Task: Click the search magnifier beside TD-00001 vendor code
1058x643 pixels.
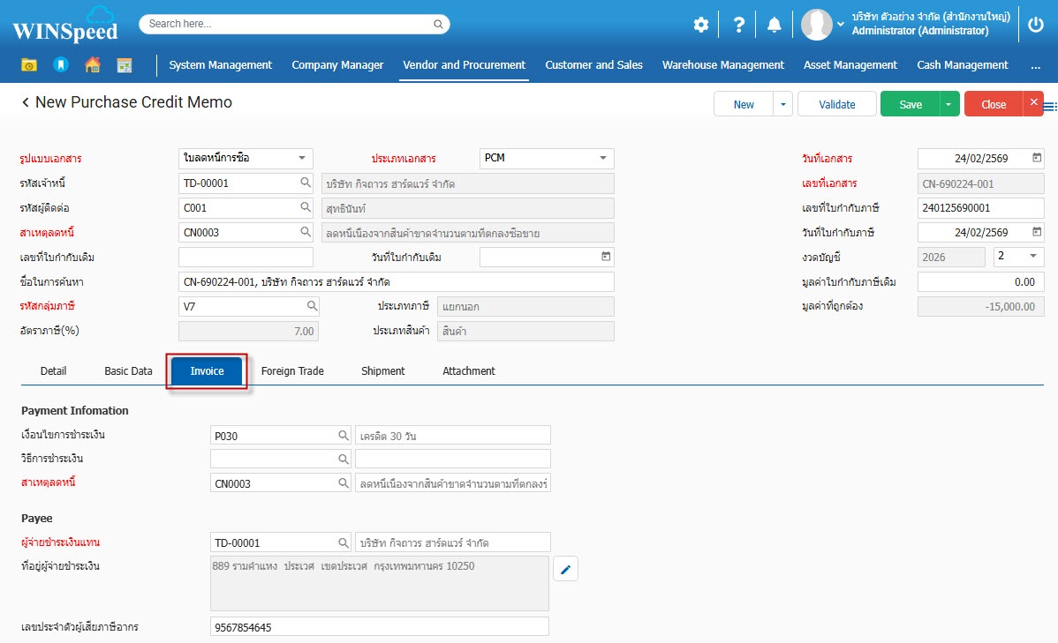Action: pos(306,183)
